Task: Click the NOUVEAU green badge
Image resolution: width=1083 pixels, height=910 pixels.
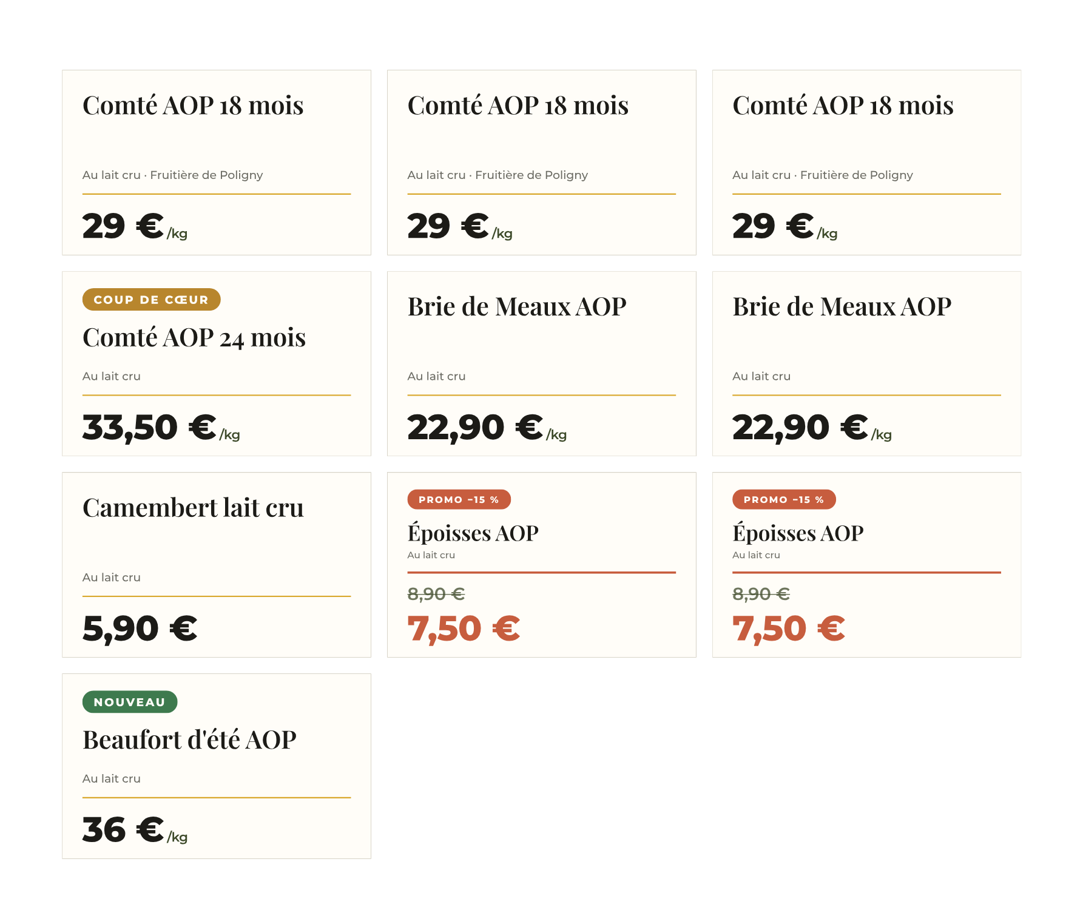Action: (130, 702)
